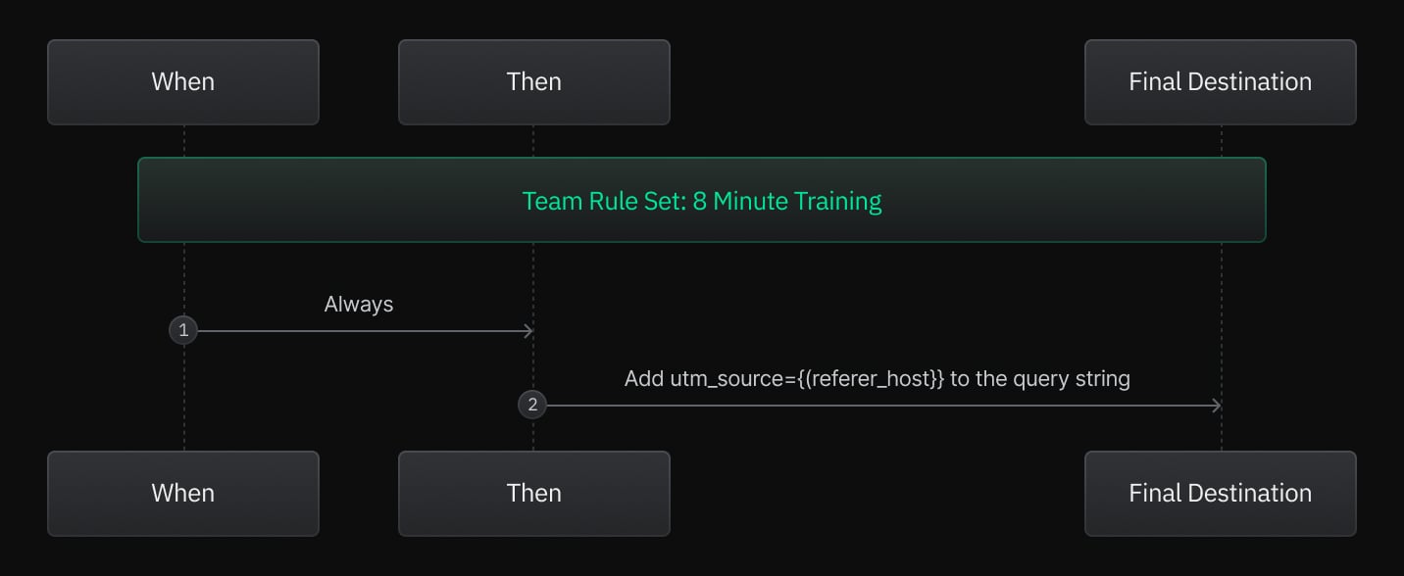Viewport: 1404px width, 576px height.
Task: Click the arrowhead ending the Always arrow
Action: (528, 331)
